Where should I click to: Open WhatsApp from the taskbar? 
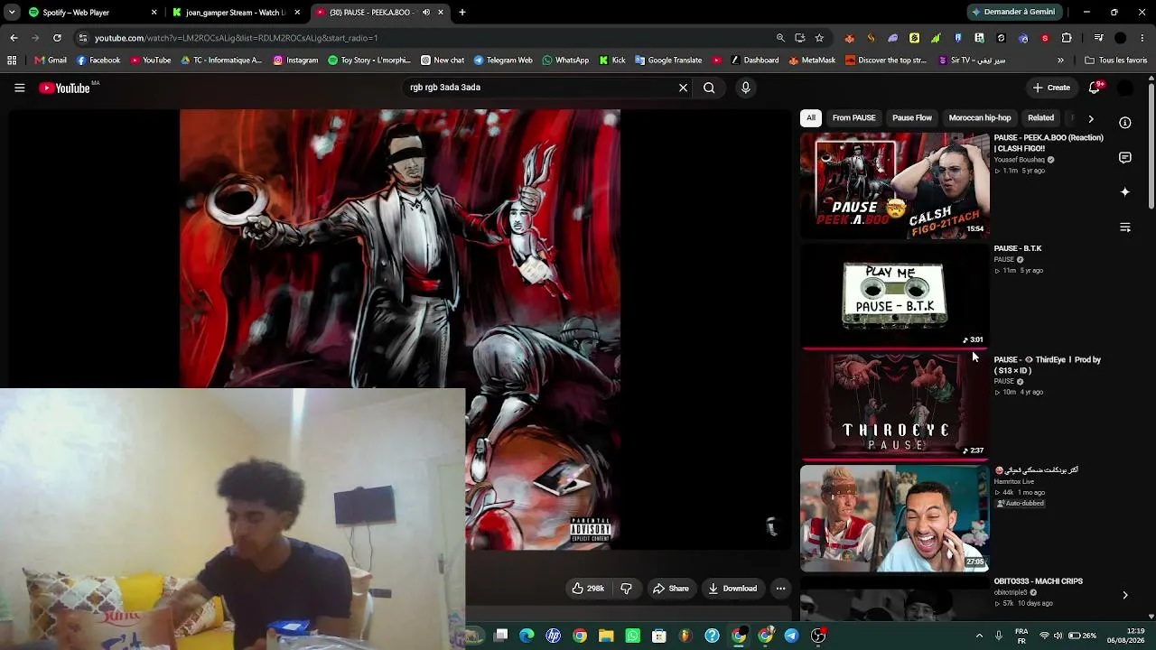tap(633, 636)
